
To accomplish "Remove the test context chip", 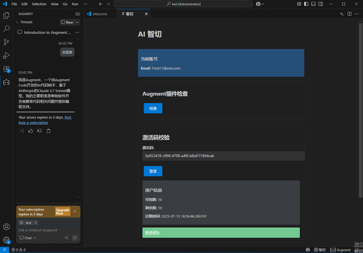I will 36,223.
